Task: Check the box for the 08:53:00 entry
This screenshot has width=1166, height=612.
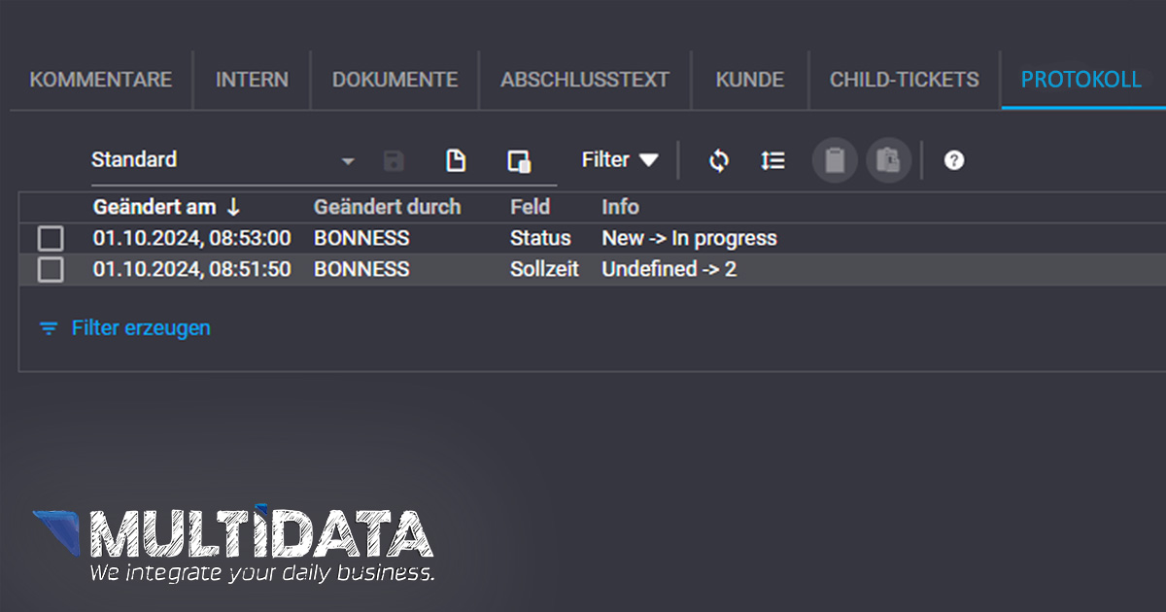Action: click(x=51, y=238)
